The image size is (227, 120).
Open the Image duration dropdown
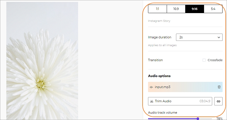tap(199, 37)
